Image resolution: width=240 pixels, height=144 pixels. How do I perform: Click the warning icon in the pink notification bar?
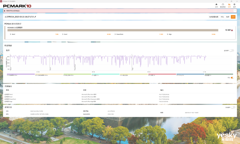[x=4, y=11]
